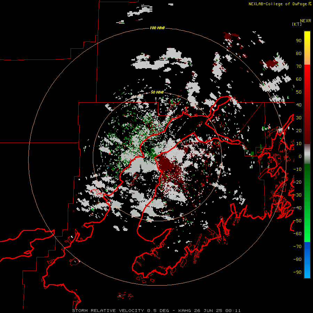Click the -80 scale value
The width and height of the screenshot is (313, 313).
coord(297,259)
